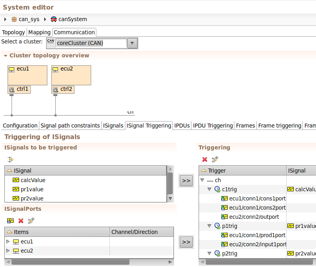The image size is (316, 267).
Task: Expand ecu1 in the Items tree
Action: click(8, 241)
